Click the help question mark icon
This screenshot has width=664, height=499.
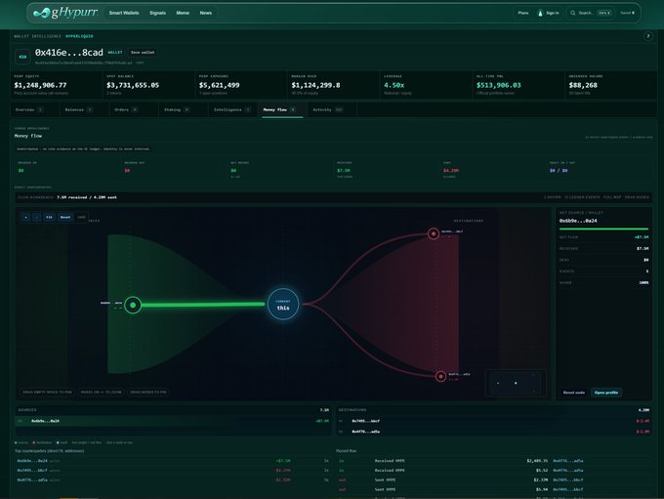(x=648, y=36)
